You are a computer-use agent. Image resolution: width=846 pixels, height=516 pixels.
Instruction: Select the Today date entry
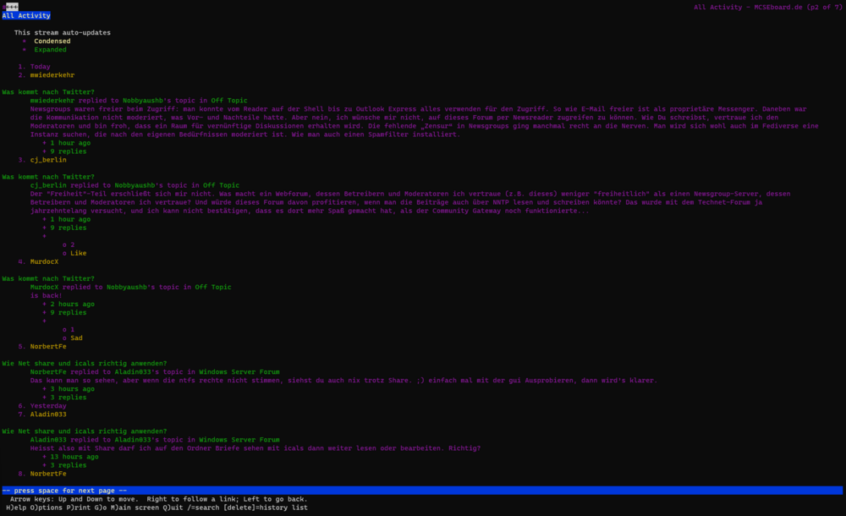click(x=40, y=67)
